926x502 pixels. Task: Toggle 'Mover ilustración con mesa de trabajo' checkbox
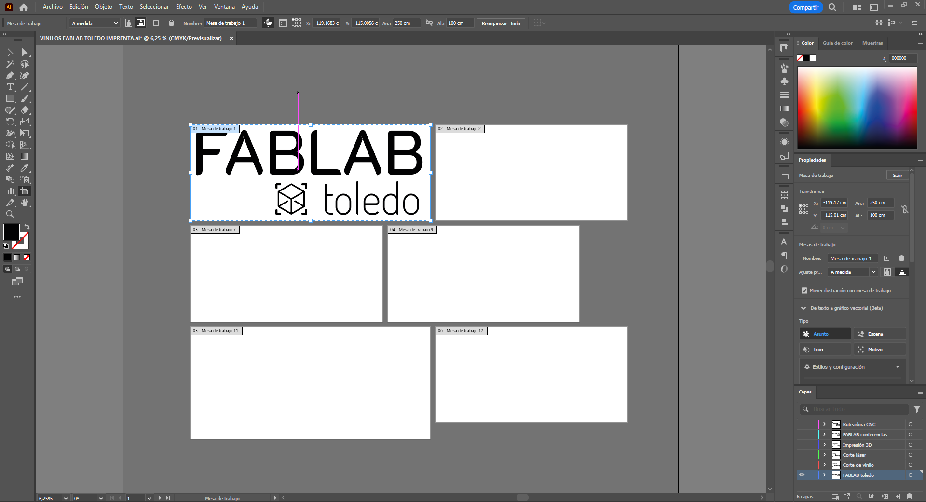tap(804, 291)
